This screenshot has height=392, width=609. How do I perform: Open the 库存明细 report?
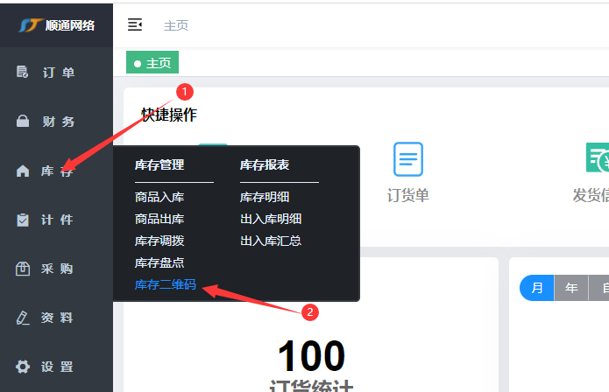point(265,198)
